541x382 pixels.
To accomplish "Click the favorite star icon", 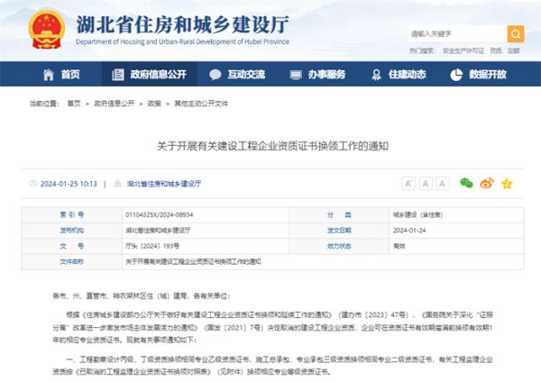I will (x=507, y=183).
